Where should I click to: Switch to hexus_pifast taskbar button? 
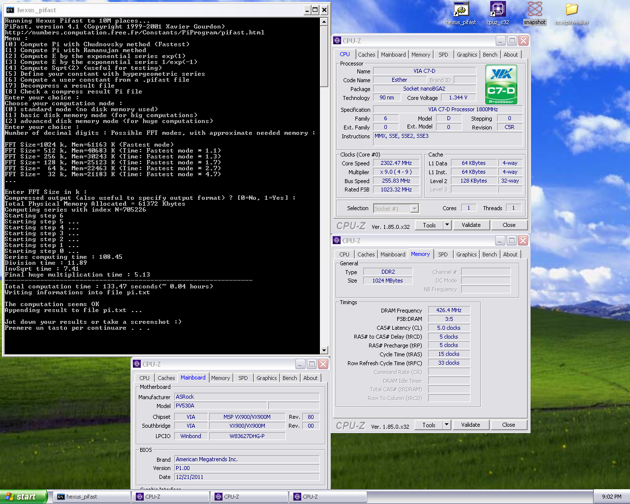click(x=92, y=497)
